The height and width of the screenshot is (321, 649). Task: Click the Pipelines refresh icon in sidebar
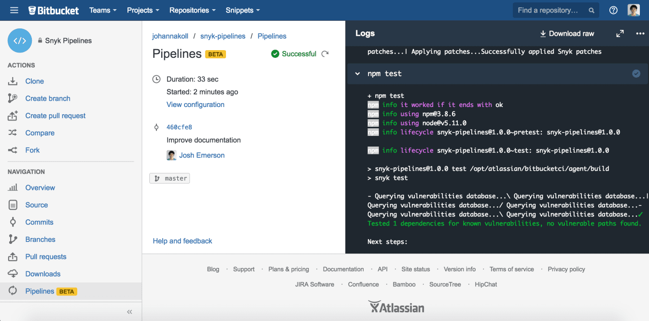pos(13,291)
